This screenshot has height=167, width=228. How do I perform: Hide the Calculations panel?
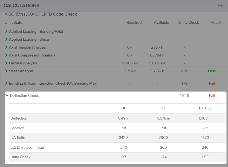221,5
